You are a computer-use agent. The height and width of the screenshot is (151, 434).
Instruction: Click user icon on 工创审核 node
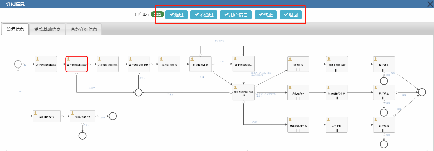329,120
